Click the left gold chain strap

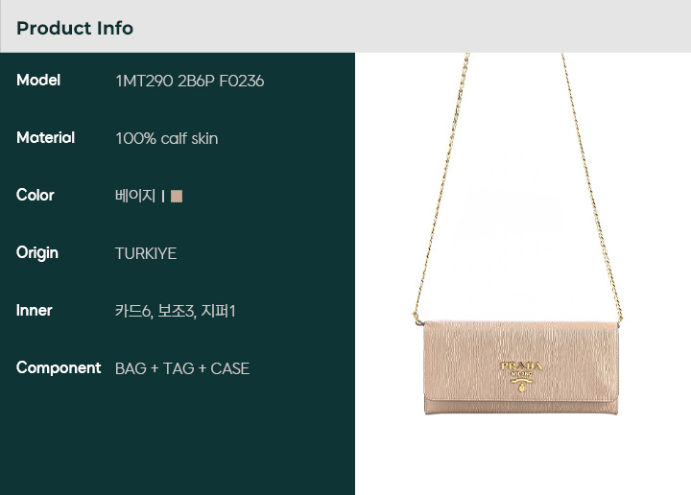(441, 185)
